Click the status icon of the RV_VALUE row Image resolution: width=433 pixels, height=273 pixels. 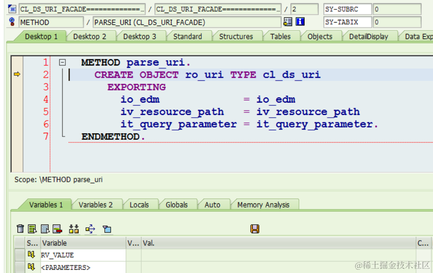pos(31,255)
